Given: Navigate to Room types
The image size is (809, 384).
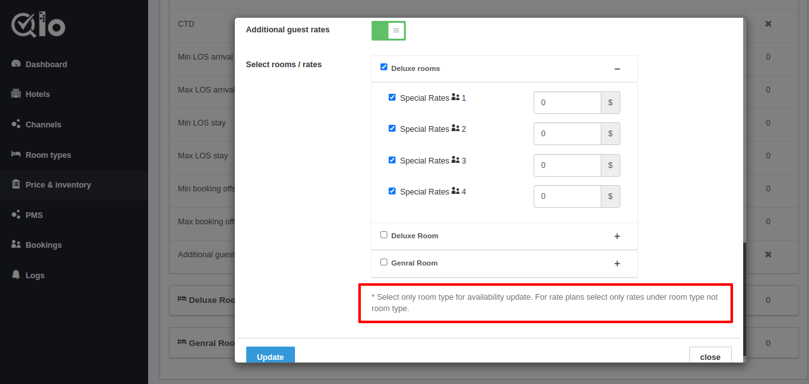Looking at the screenshot, I should (48, 155).
